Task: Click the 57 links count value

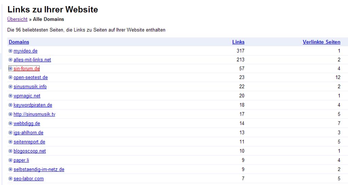Action: tap(242, 69)
